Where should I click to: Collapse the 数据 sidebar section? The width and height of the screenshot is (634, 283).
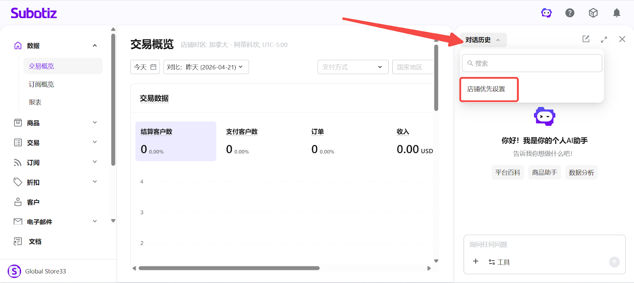(95, 46)
